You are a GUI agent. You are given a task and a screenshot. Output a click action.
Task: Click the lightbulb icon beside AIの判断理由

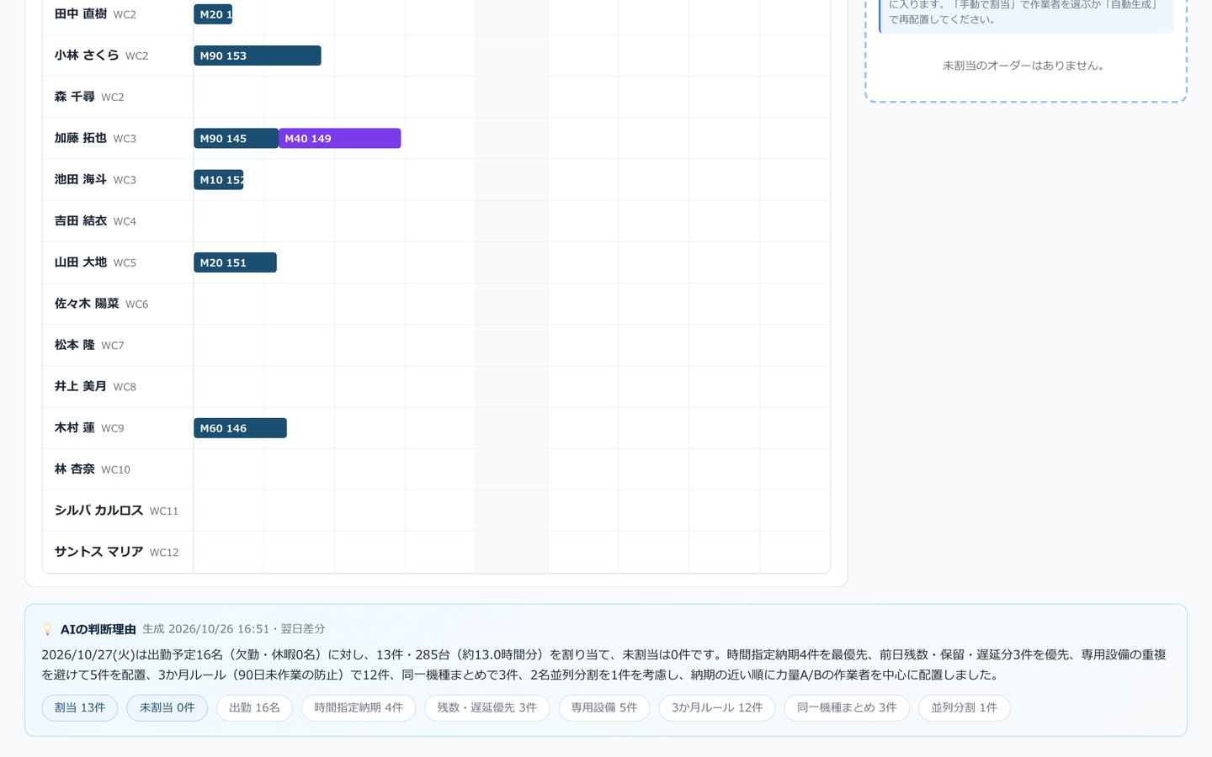coord(47,629)
